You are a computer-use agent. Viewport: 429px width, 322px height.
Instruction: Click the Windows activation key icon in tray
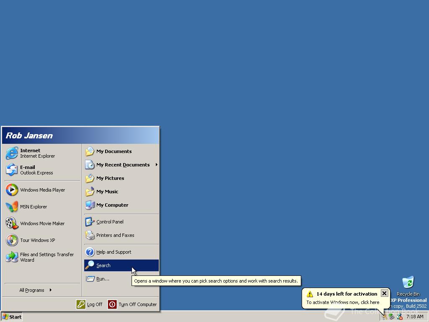coord(385,317)
